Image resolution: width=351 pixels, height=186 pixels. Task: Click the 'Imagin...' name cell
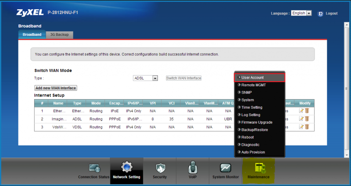(x=59, y=119)
